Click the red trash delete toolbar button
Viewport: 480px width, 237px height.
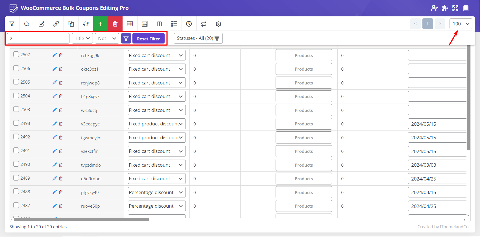[x=115, y=24]
